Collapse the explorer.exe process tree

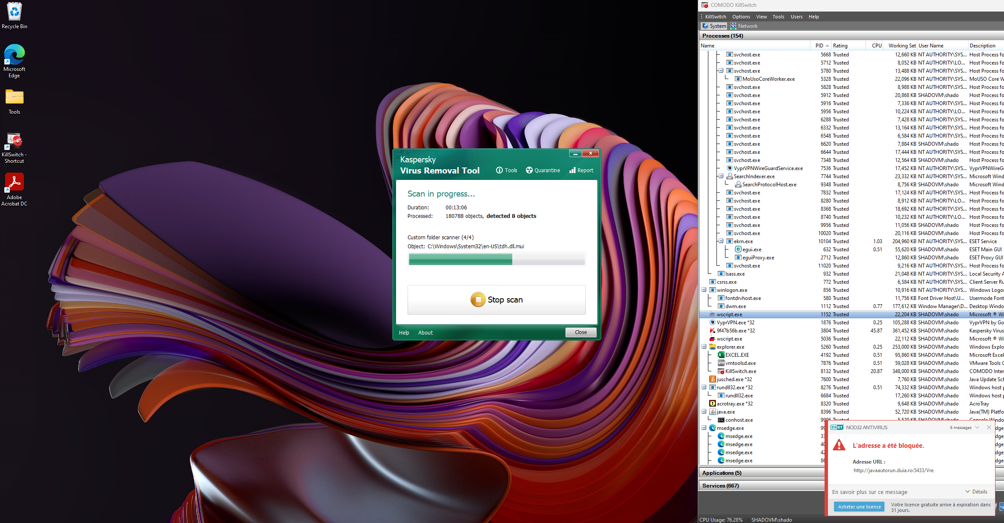(704, 347)
